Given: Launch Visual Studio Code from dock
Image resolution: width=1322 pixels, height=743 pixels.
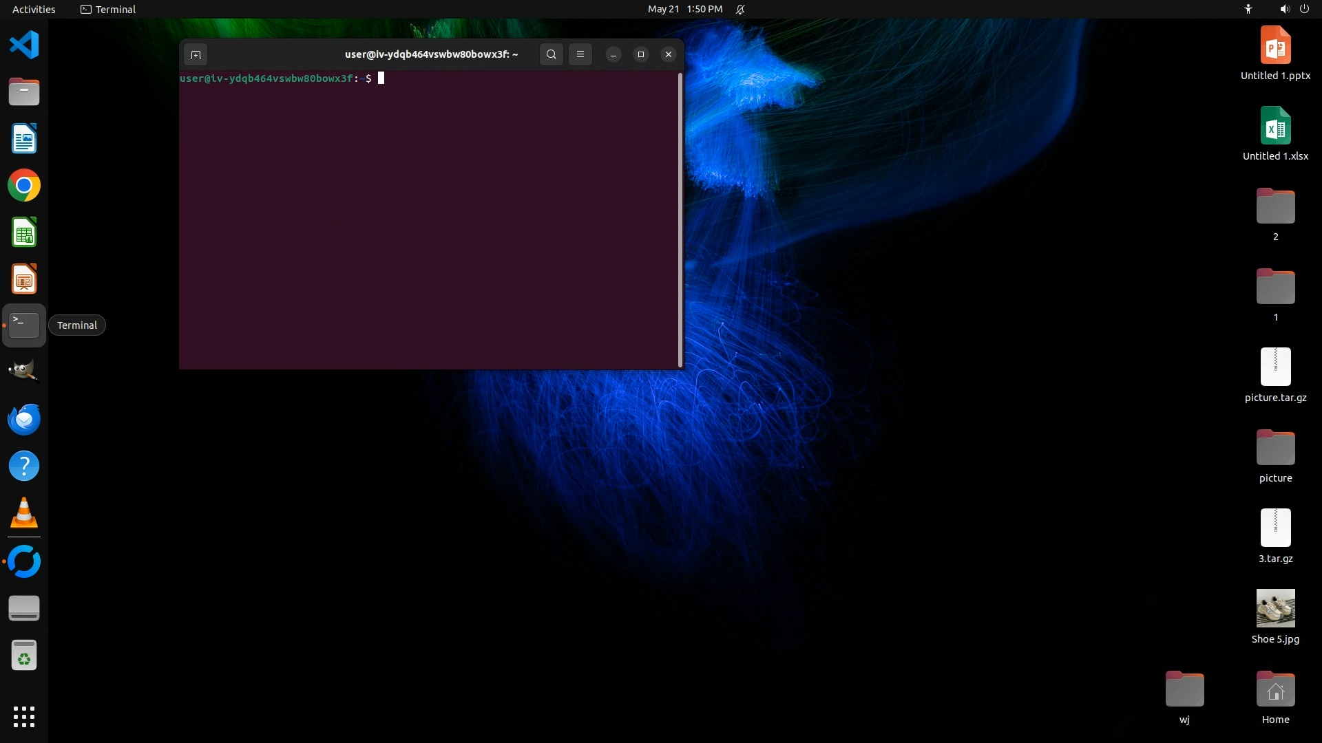Looking at the screenshot, I should [24, 45].
